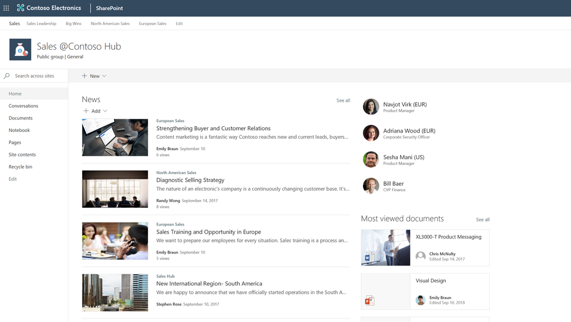Click the SharePoint header link
The height and width of the screenshot is (322, 571).
click(x=109, y=8)
